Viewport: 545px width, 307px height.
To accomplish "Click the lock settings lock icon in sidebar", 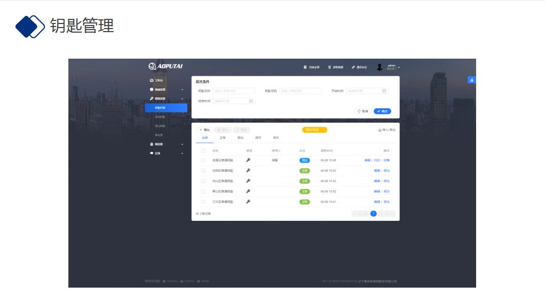I will (x=152, y=144).
